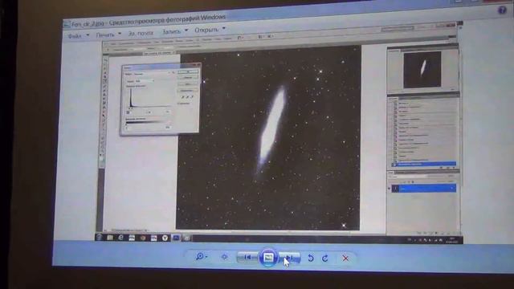Expand the Печать dropdown arrow
Image resolution: width=514 pixels, height=289 pixels.
click(x=120, y=34)
